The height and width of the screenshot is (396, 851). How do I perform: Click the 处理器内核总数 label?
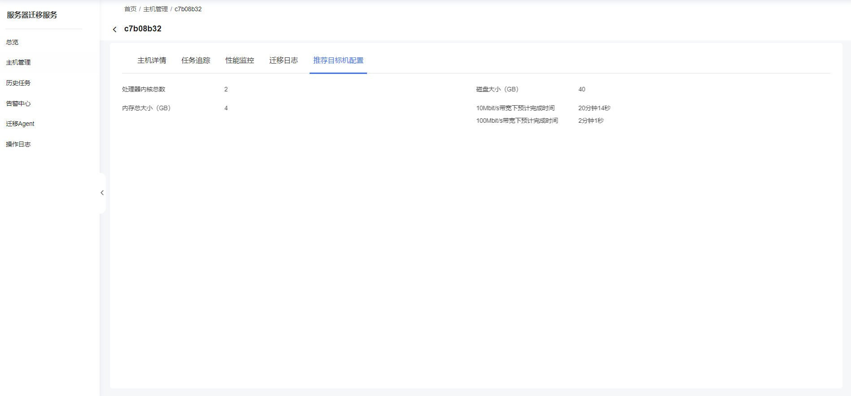(144, 89)
